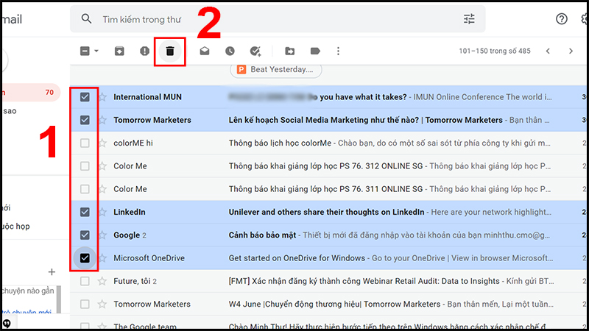The width and height of the screenshot is (589, 331).
Task: Open the Help question mark icon
Action: tap(562, 19)
